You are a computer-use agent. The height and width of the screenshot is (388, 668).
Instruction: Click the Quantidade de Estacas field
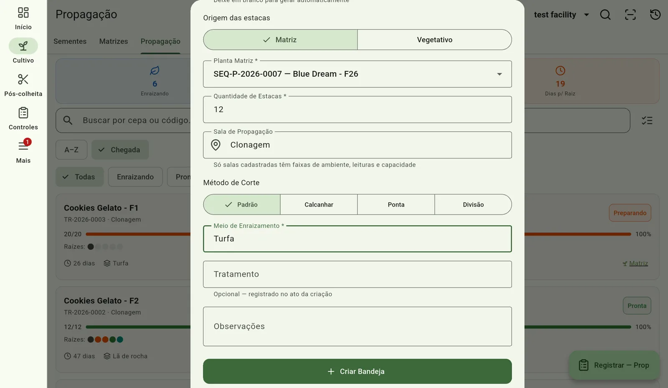tap(357, 110)
